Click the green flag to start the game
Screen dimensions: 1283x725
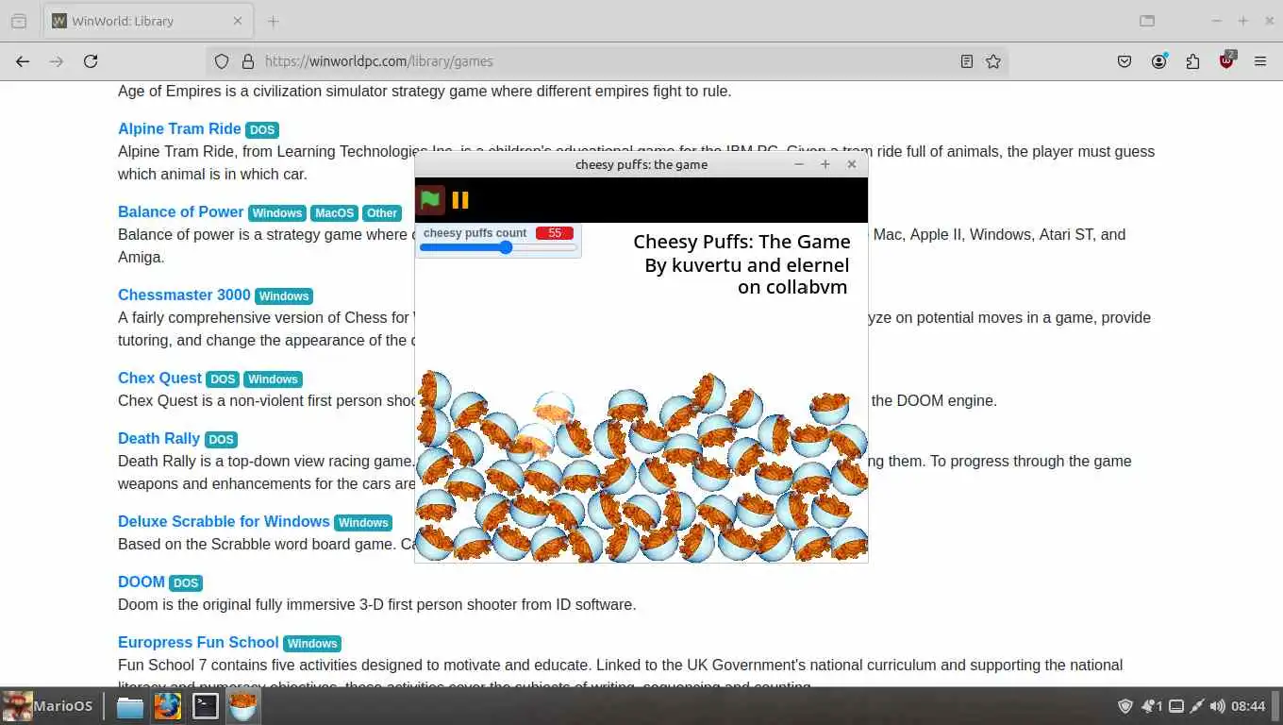430,199
